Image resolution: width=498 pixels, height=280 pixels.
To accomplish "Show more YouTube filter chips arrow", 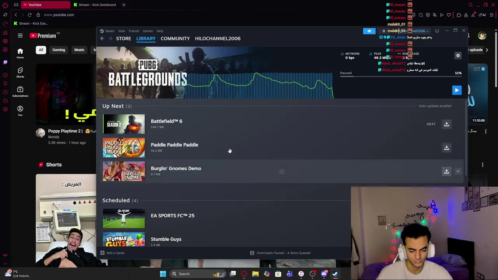I will [486, 50].
